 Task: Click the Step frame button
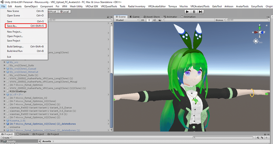[x=201, y=12]
